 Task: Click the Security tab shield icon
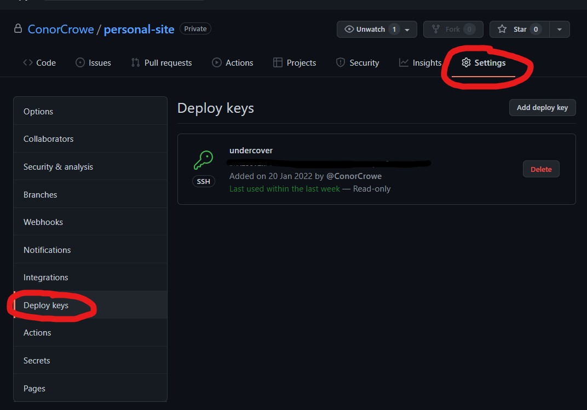(340, 62)
